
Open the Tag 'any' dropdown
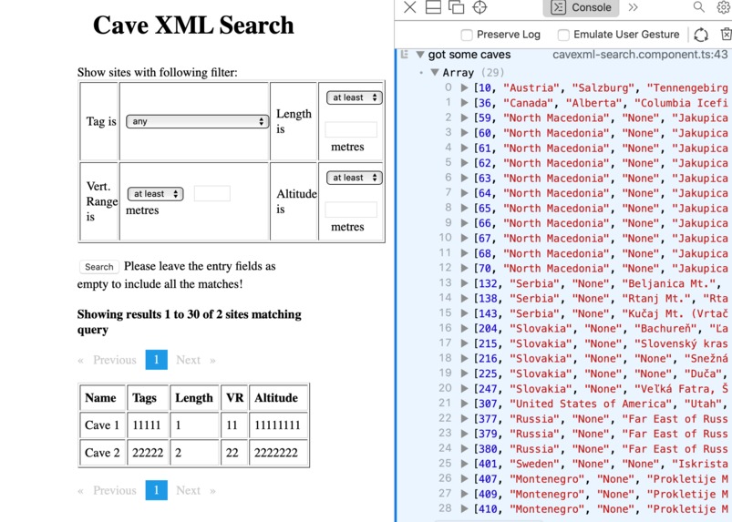198,121
